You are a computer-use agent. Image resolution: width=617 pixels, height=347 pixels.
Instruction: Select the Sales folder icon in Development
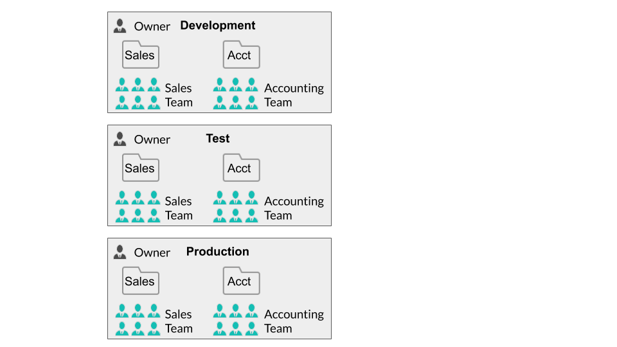point(140,55)
